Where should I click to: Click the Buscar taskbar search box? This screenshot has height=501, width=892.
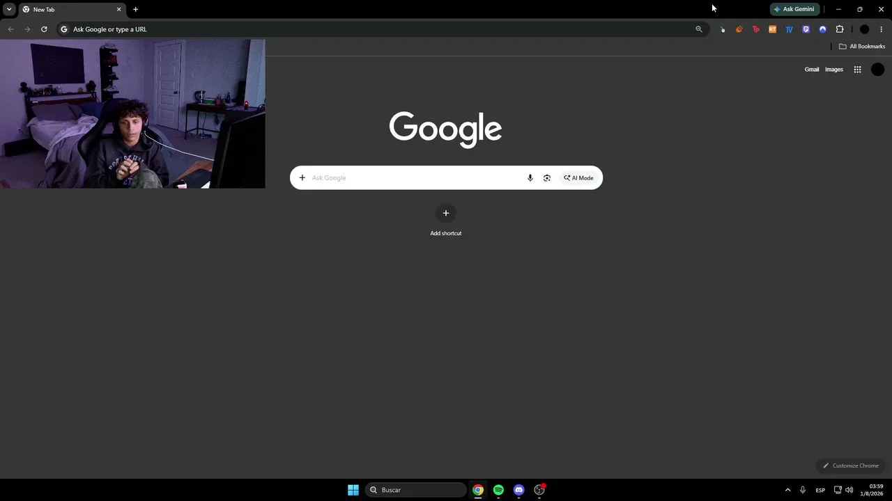416,490
